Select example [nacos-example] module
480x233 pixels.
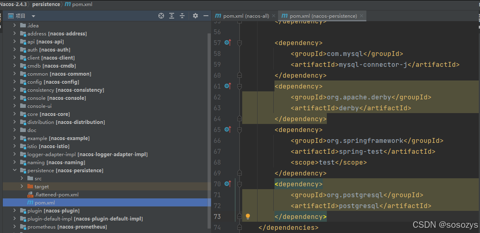(58, 138)
